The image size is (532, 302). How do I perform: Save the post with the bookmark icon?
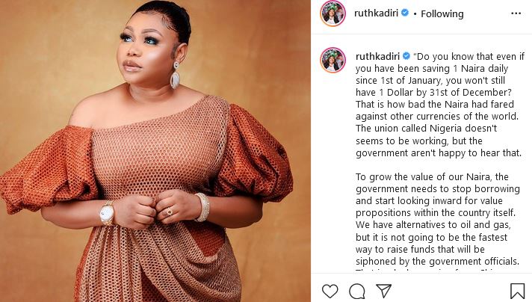(x=517, y=291)
